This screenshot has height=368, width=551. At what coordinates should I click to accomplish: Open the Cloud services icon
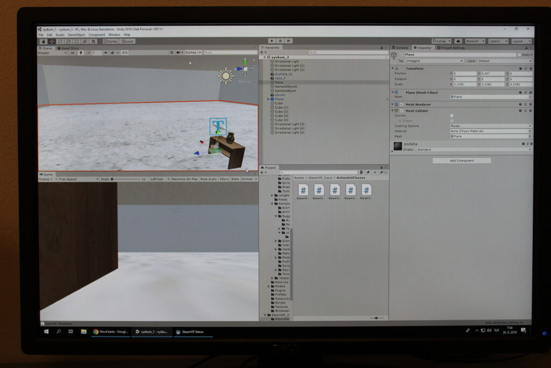click(458, 41)
